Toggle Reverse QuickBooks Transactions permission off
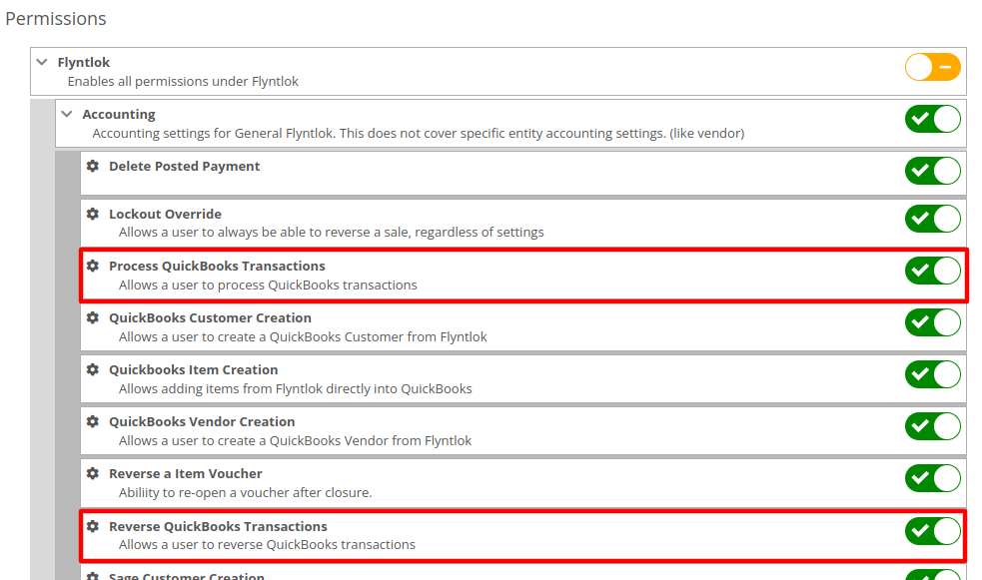The height and width of the screenshot is (580, 982). (932, 530)
